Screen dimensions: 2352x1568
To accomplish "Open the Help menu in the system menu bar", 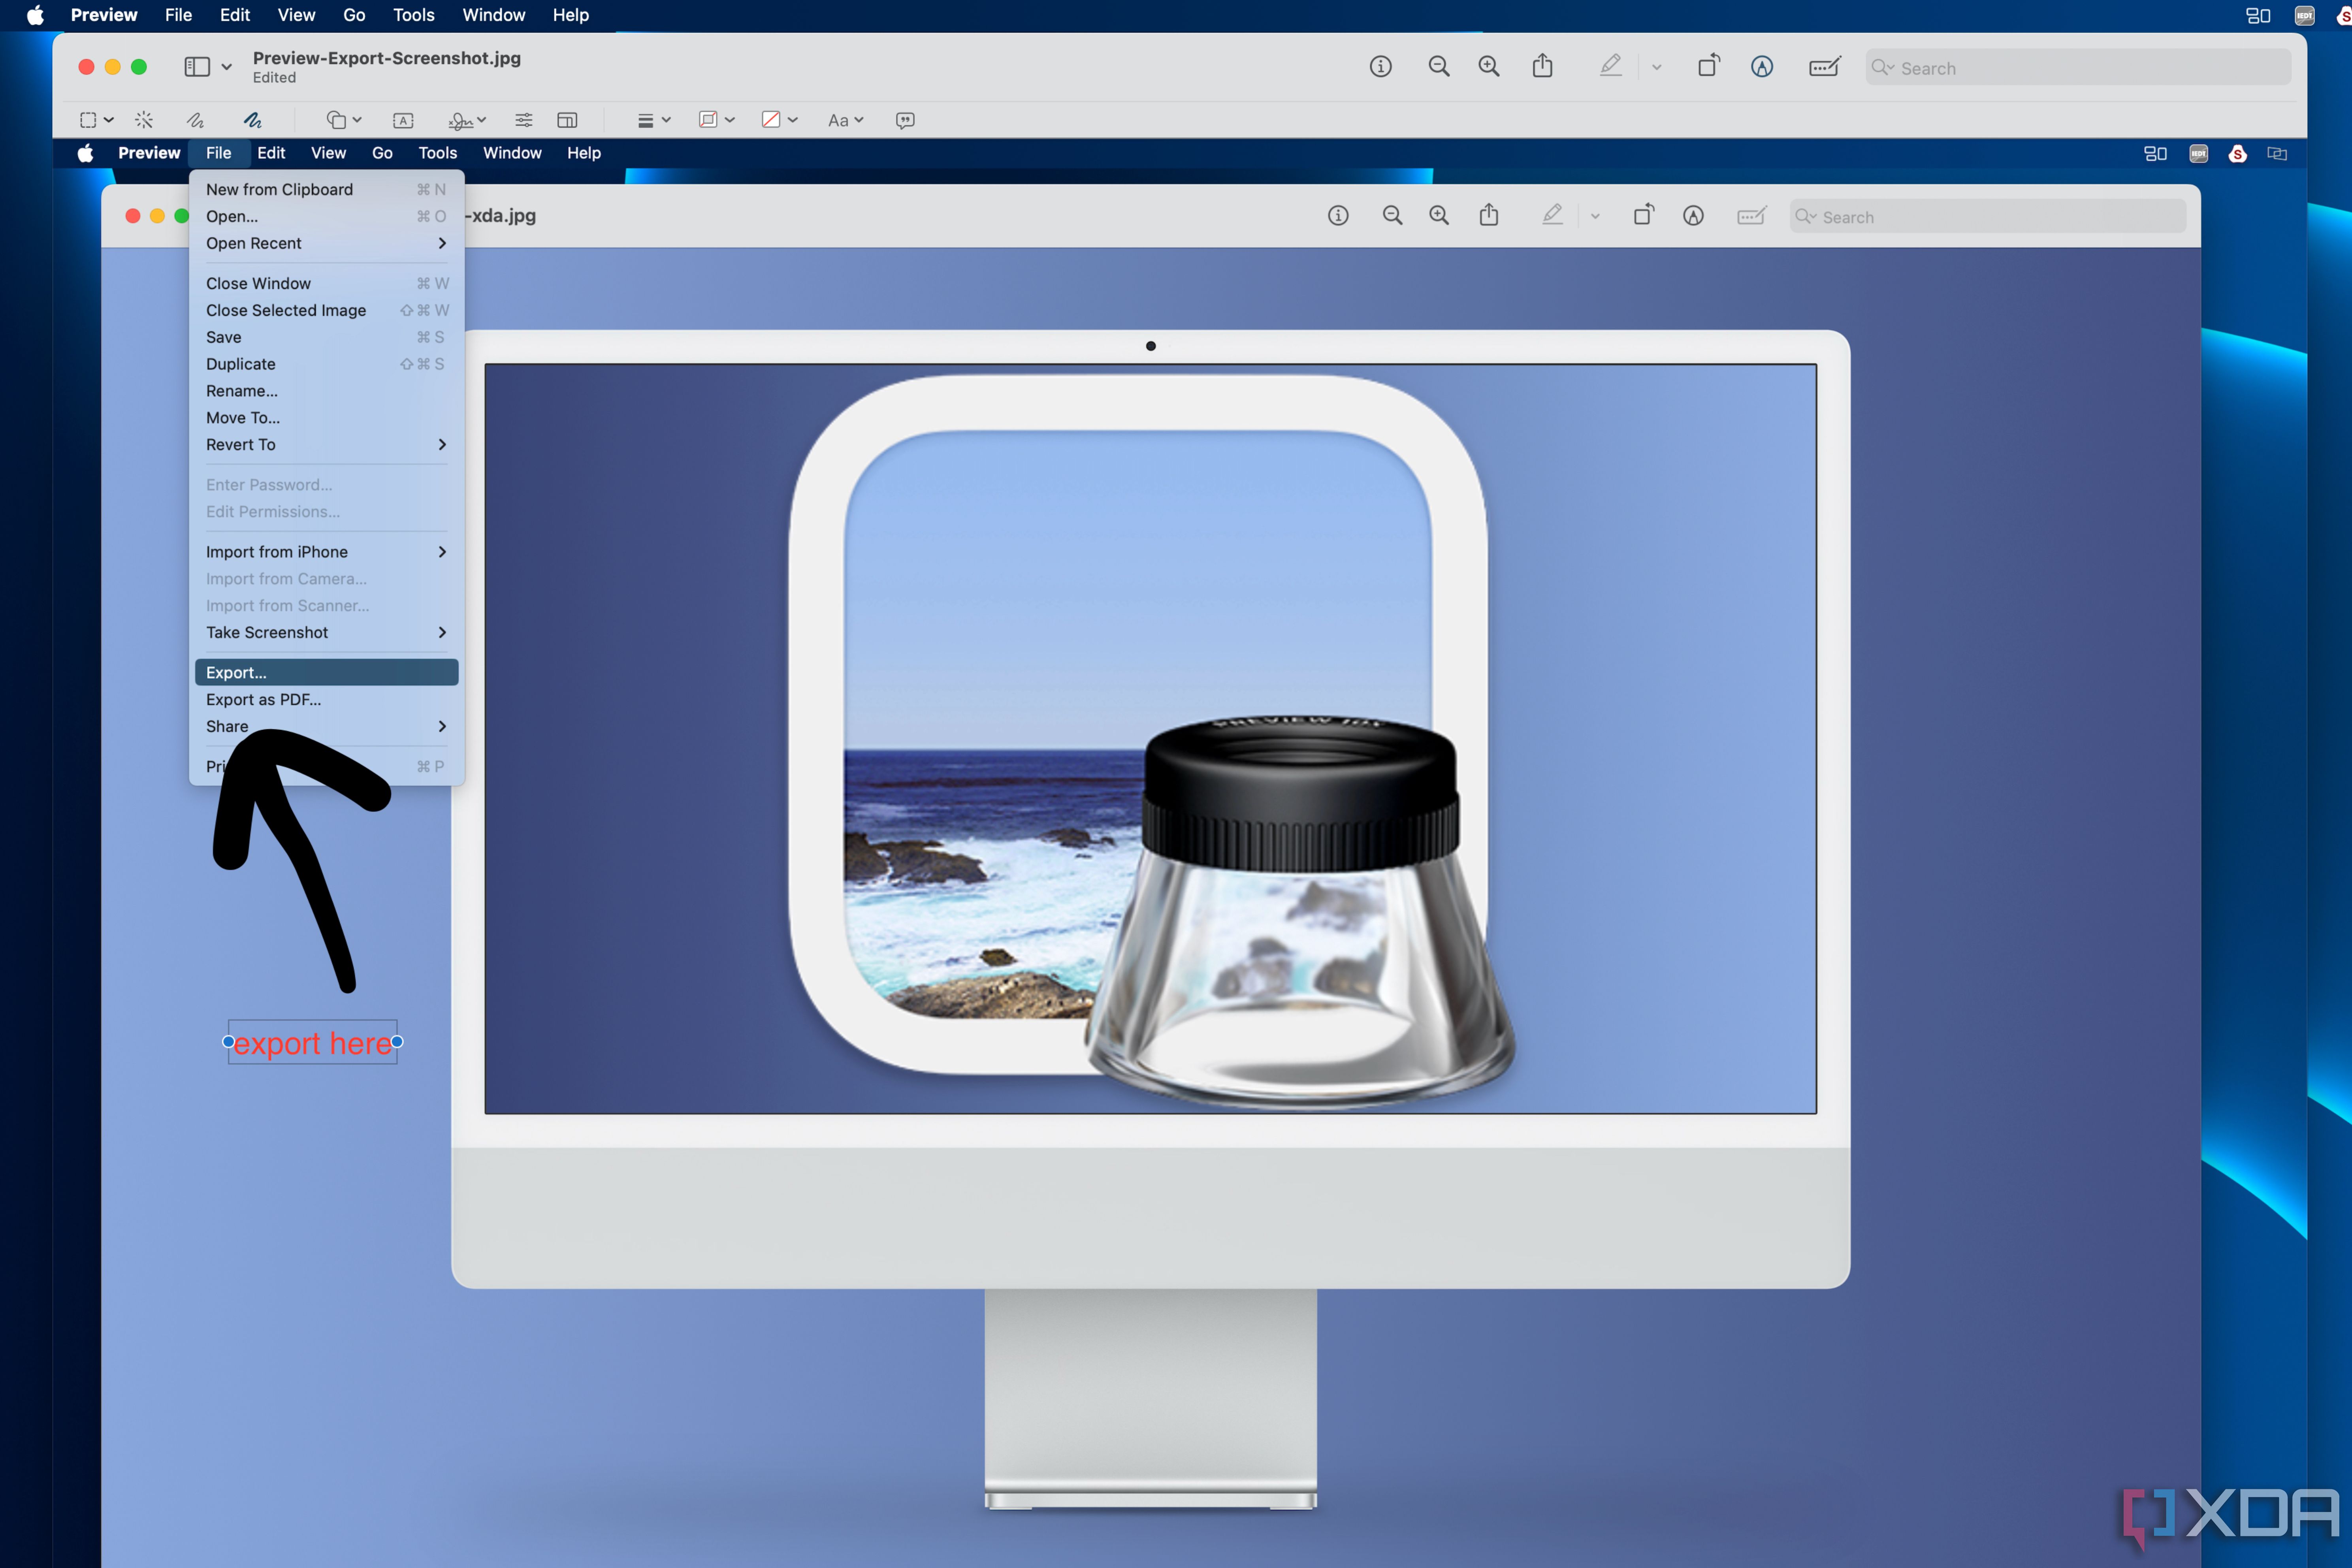I will [x=571, y=15].
